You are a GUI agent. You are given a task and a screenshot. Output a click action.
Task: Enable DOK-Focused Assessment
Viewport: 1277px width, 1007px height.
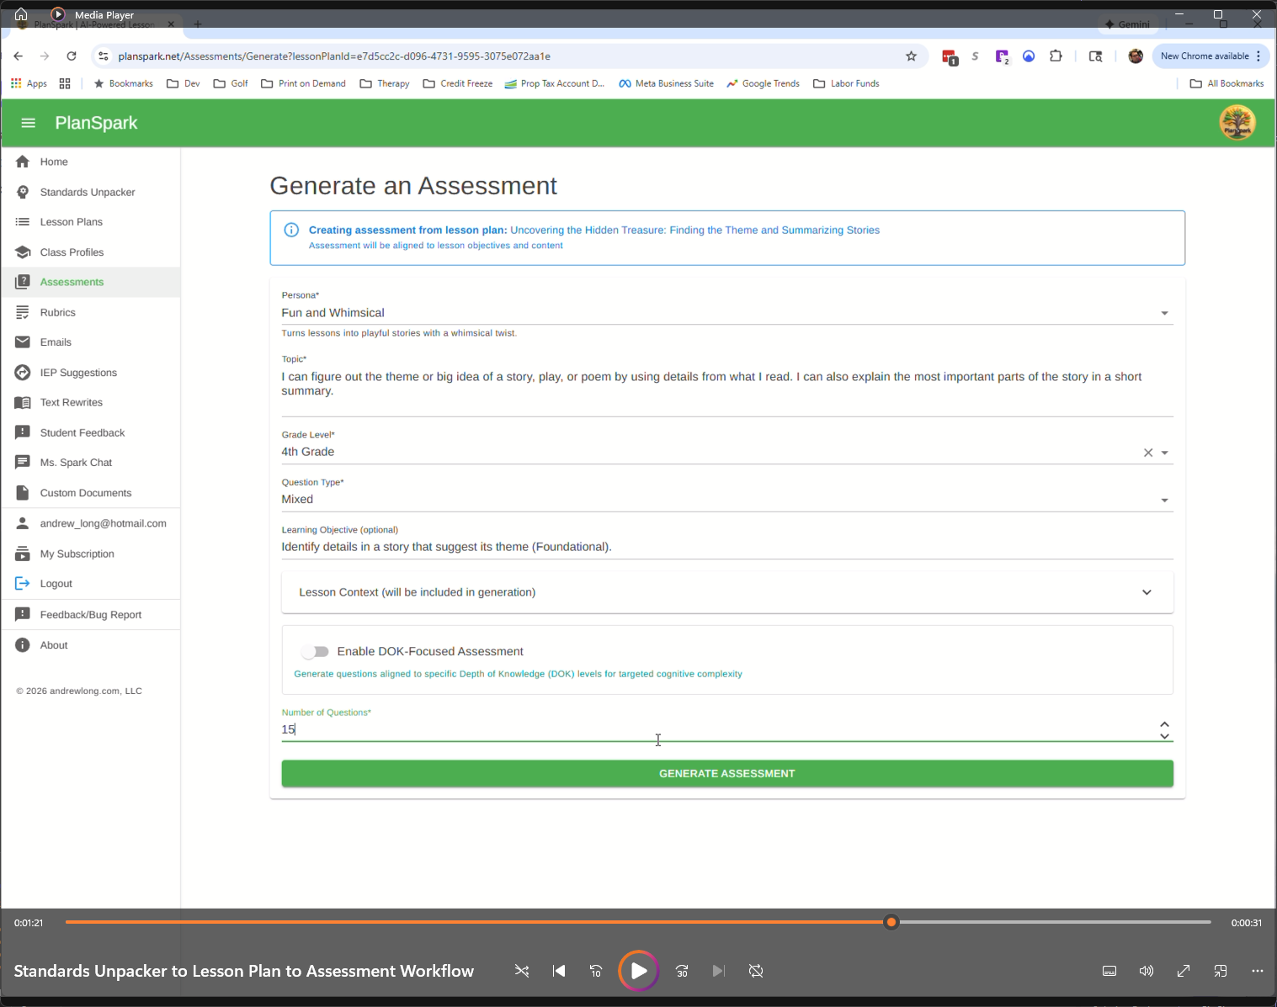[x=316, y=651]
